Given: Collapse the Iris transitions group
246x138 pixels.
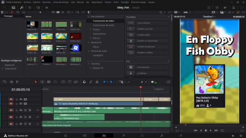Looking at the screenshot, I should click(x=168, y=61).
